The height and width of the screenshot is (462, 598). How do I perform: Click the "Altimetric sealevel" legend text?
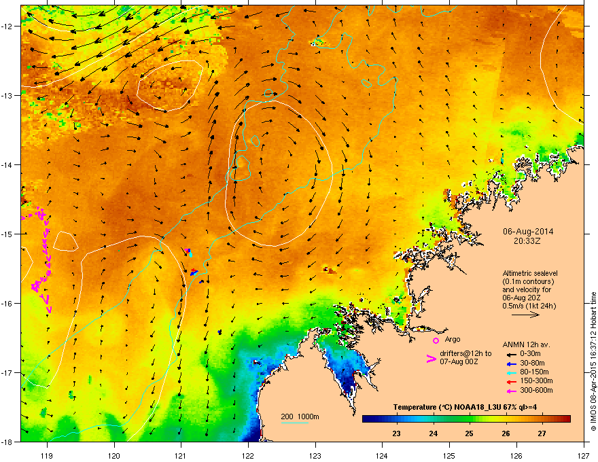coord(530,273)
